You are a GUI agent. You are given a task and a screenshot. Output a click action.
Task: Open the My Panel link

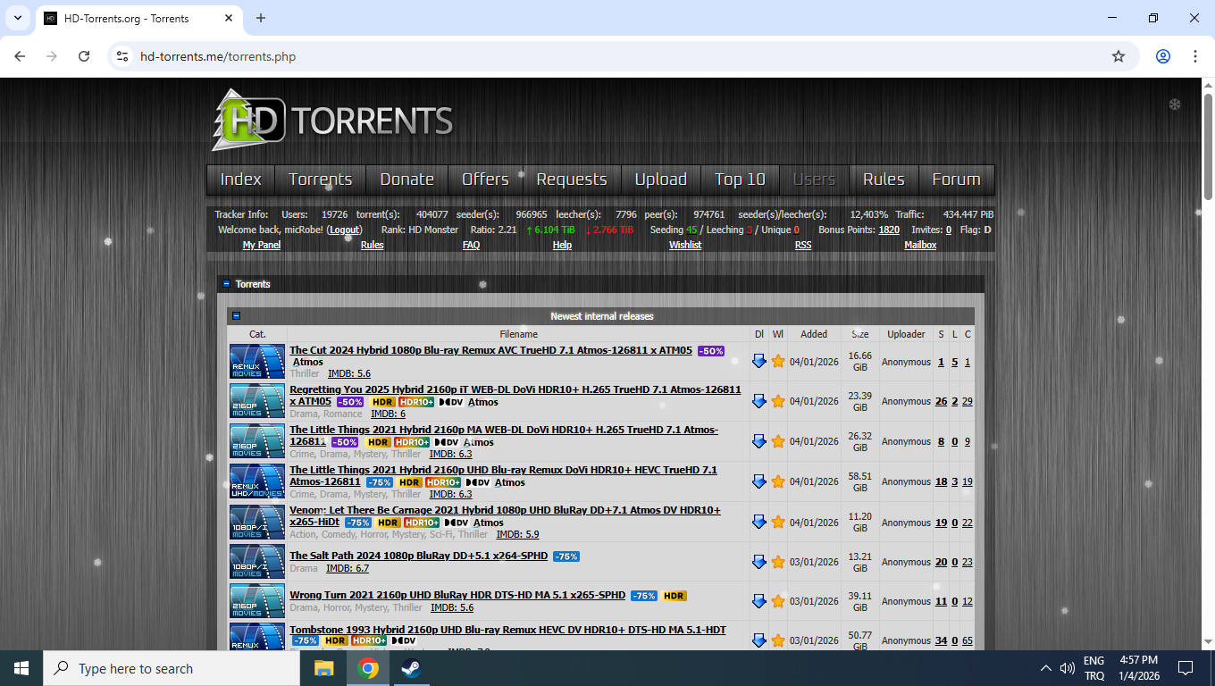pyautogui.click(x=262, y=245)
